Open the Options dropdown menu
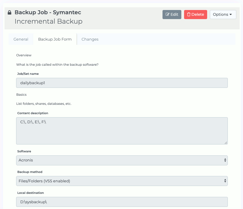Image resolution: width=243 pixels, height=209 pixels. pyautogui.click(x=223, y=15)
